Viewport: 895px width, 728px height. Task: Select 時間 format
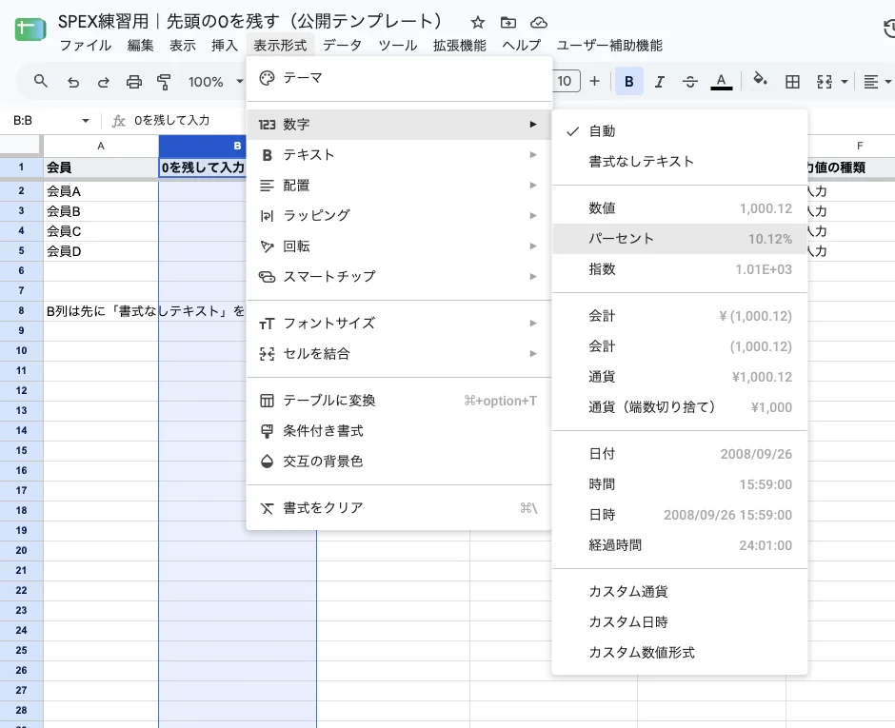pos(680,484)
